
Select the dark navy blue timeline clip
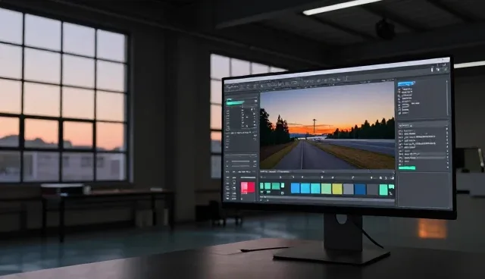click(360, 190)
